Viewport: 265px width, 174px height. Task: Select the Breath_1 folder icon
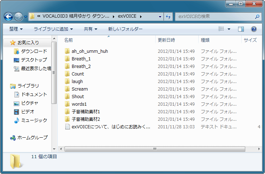(x=67, y=59)
